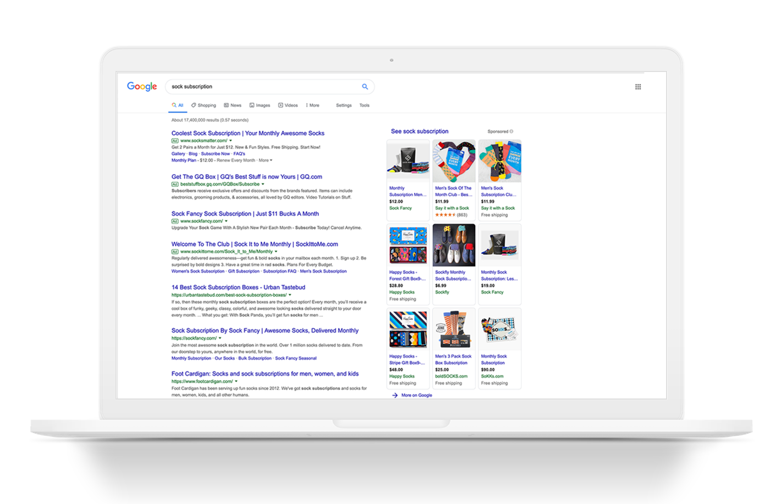
Task: Open 14 Best Sock Subscription Boxes result
Action: click(238, 287)
